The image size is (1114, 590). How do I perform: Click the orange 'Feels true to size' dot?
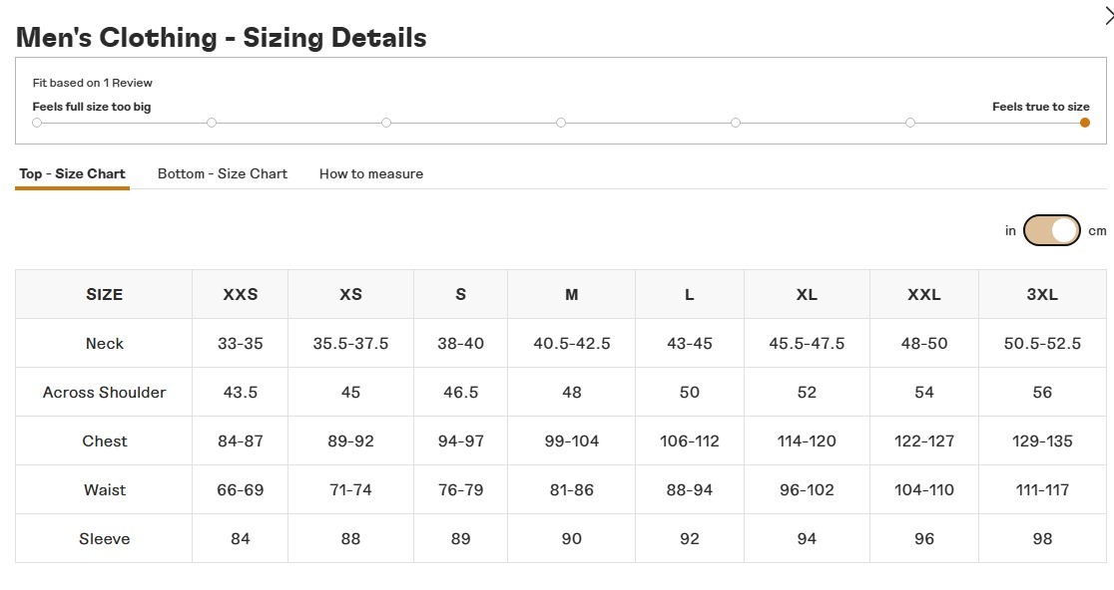pos(1085,123)
